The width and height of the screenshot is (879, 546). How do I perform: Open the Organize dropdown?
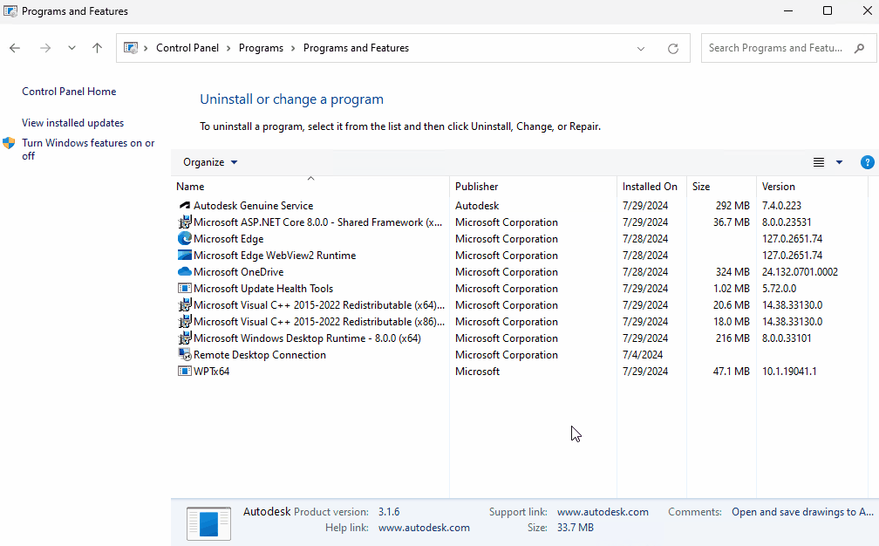point(209,161)
